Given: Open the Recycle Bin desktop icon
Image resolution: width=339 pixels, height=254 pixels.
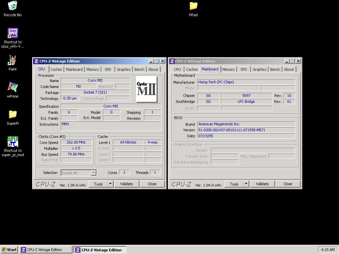Looking at the screenshot, I should 13,6.
